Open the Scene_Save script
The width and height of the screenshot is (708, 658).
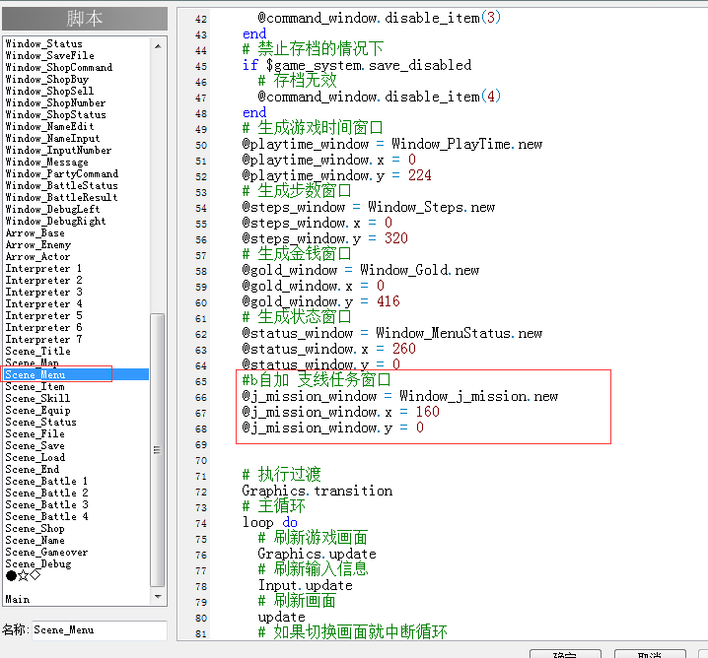(35, 445)
